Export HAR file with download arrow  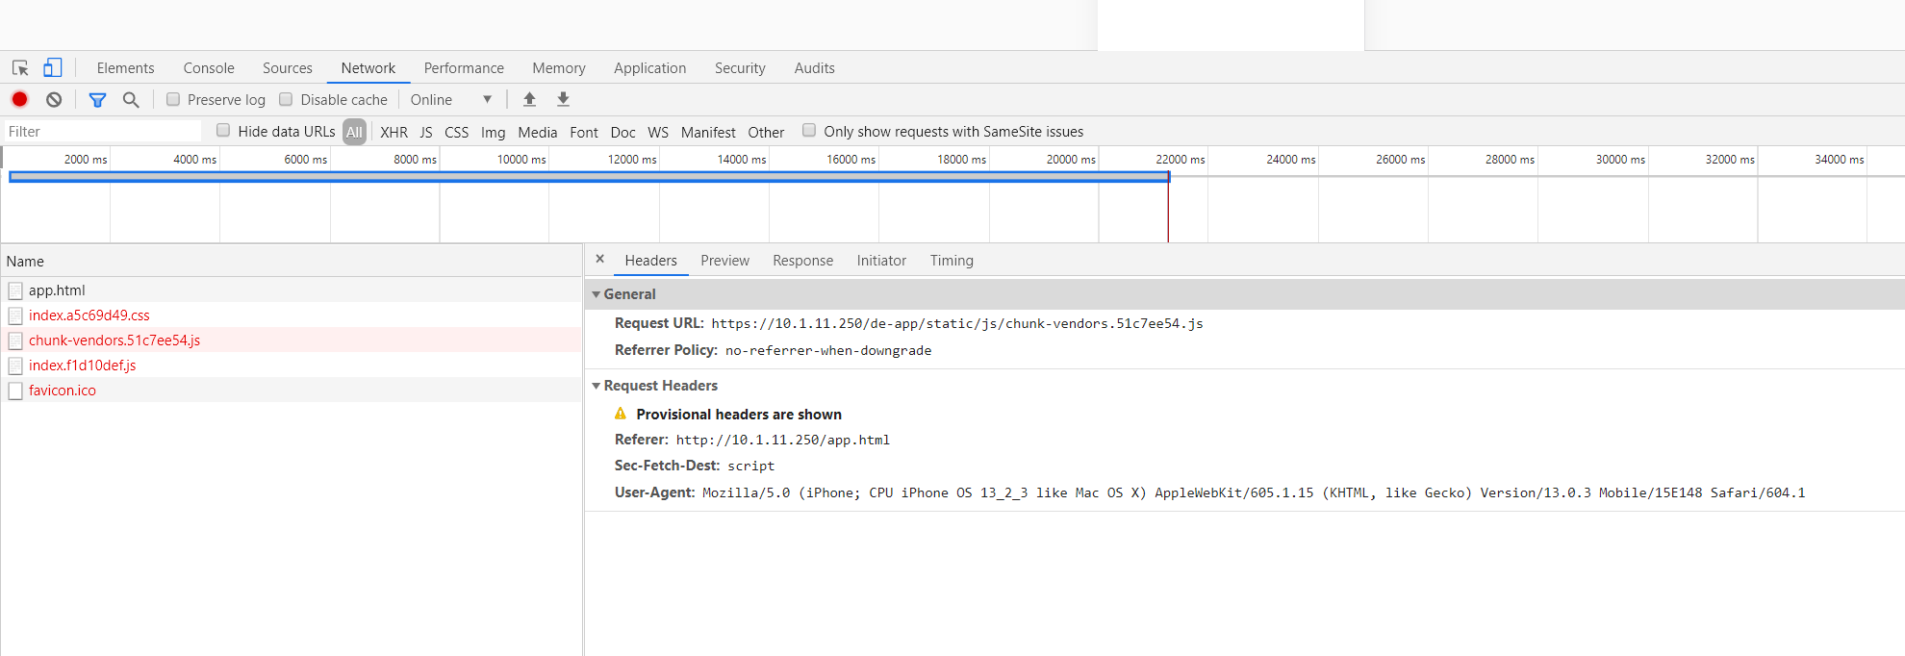pos(564,99)
